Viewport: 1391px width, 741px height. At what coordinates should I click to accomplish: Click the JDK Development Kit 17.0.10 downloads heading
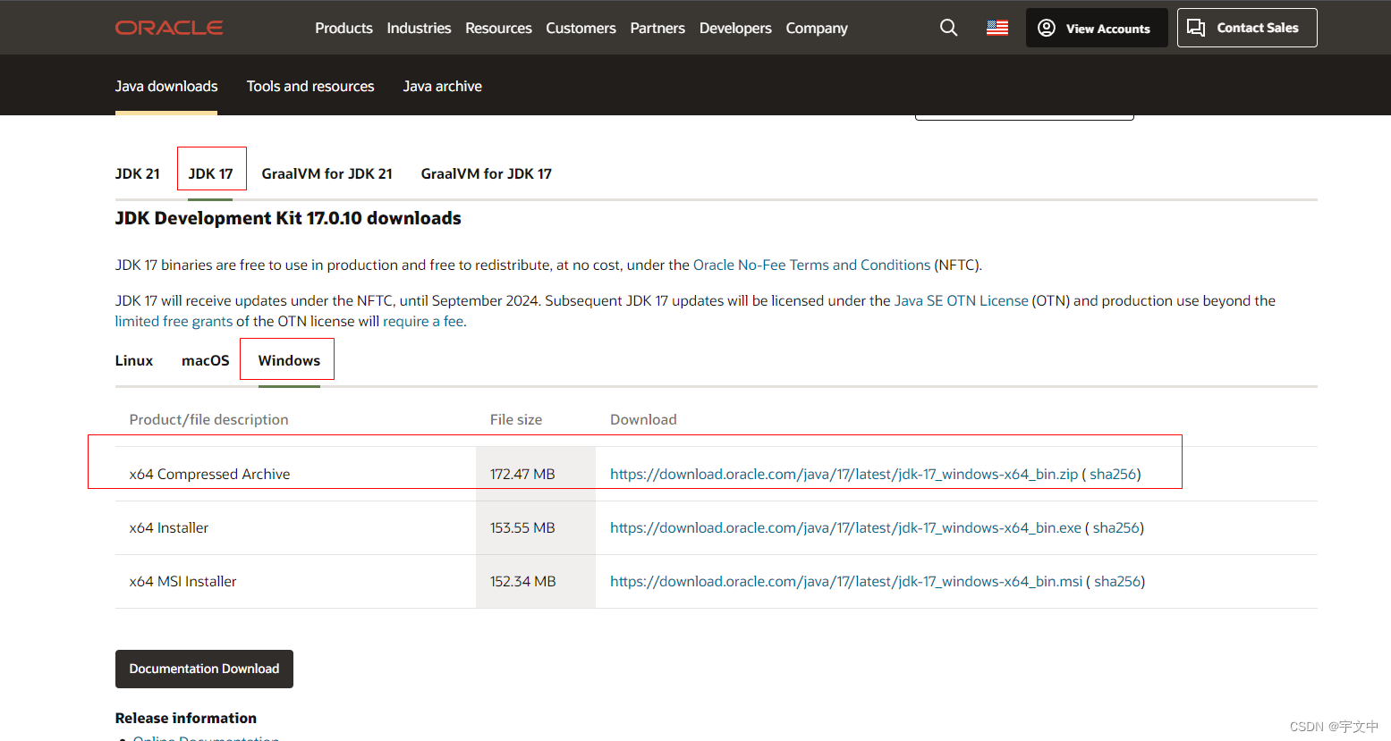[x=288, y=218]
